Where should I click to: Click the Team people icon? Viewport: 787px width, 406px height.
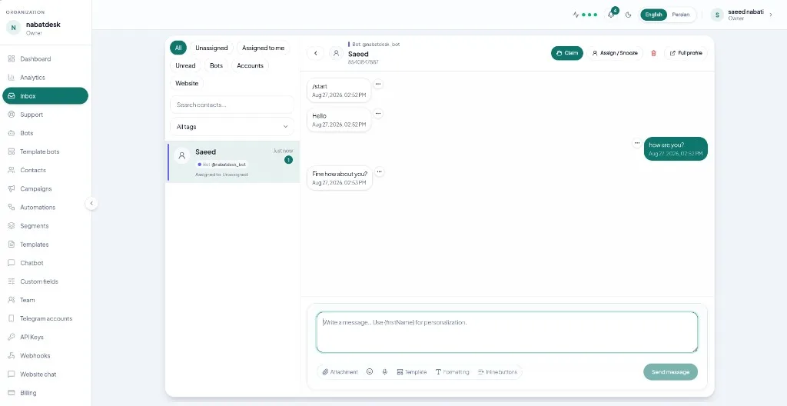[11, 300]
